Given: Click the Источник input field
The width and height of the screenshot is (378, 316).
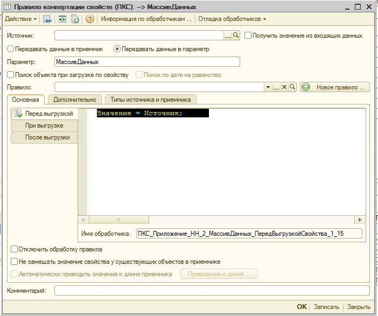Looking at the screenshot, I should [139, 36].
